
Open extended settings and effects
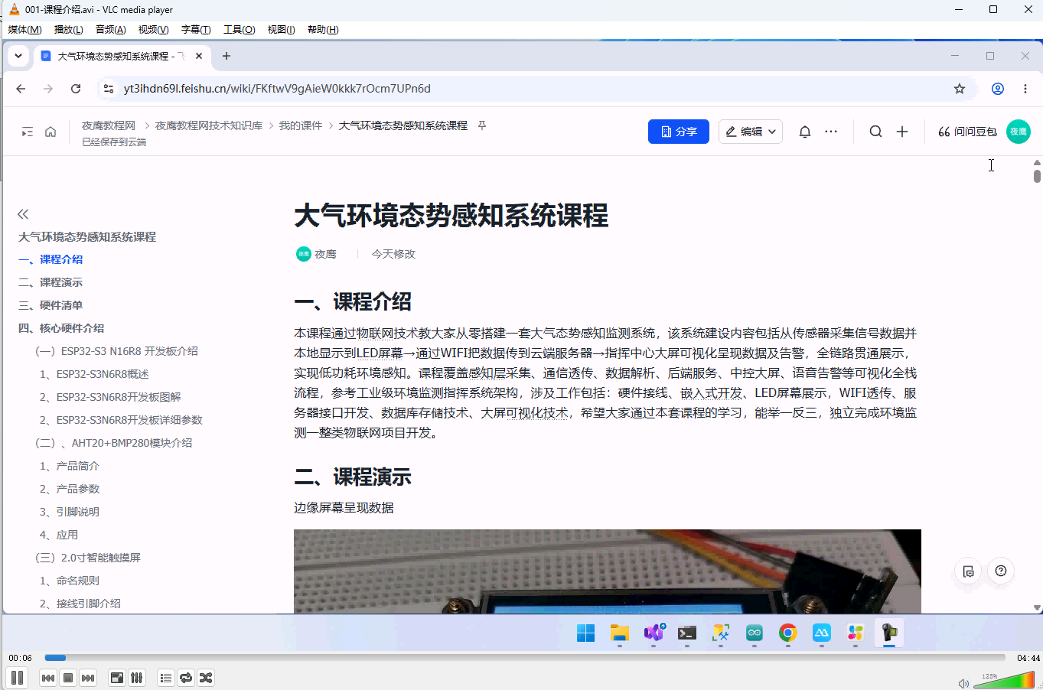pyautogui.click(x=137, y=678)
